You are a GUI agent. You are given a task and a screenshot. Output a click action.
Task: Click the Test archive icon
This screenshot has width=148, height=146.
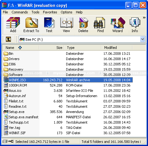pos(49,23)
